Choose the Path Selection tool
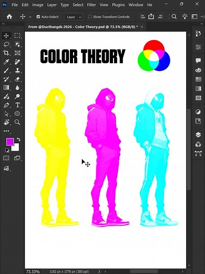The image size is (205, 274). click(6, 114)
